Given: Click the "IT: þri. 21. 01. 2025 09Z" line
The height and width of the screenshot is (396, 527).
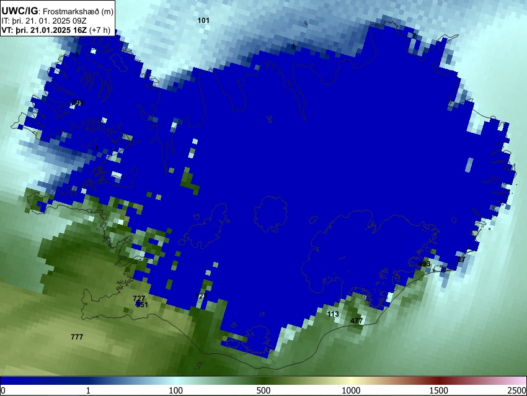Looking at the screenshot, I should pyautogui.click(x=44, y=21).
